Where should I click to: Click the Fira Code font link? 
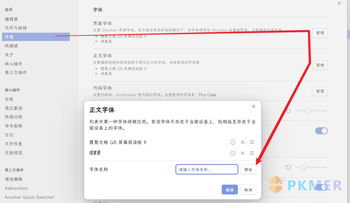coord(207,95)
